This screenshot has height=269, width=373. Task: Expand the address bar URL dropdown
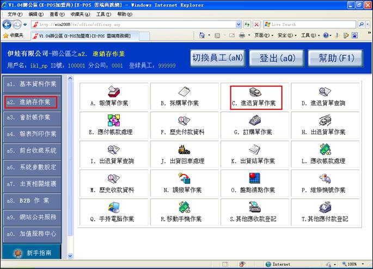coord(239,24)
